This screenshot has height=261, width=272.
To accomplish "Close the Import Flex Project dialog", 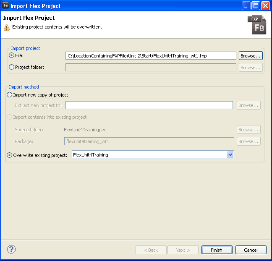I will coord(265,6).
